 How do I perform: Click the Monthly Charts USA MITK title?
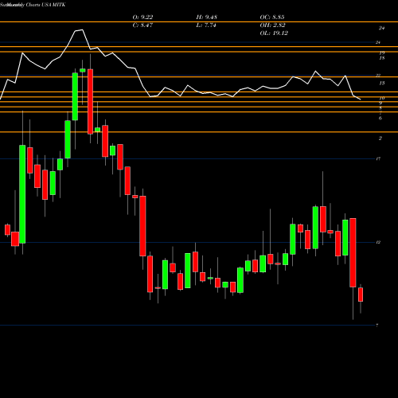(33, 5)
